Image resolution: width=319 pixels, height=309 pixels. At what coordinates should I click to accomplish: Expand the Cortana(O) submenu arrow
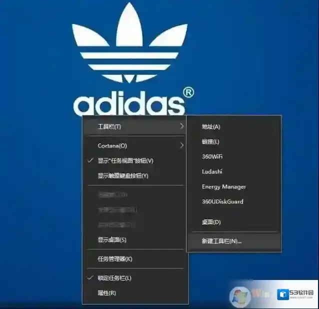click(x=181, y=146)
